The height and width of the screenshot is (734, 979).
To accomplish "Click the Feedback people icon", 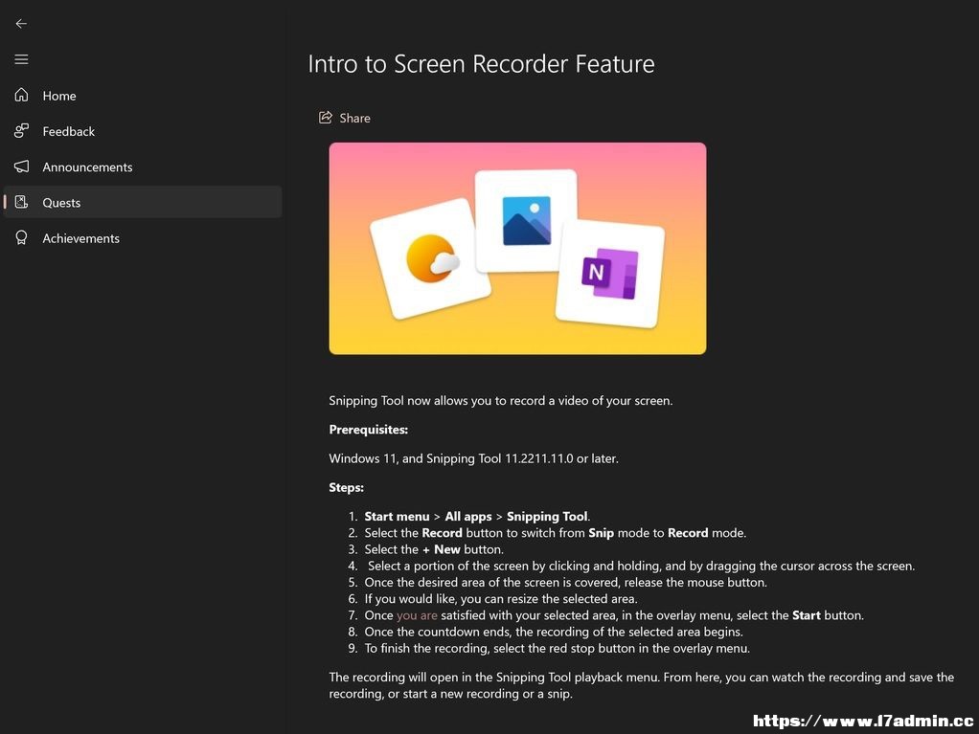I will [x=21, y=130].
